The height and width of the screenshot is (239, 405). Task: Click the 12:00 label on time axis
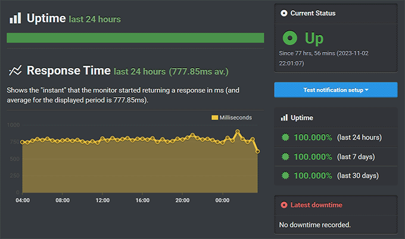click(x=102, y=200)
